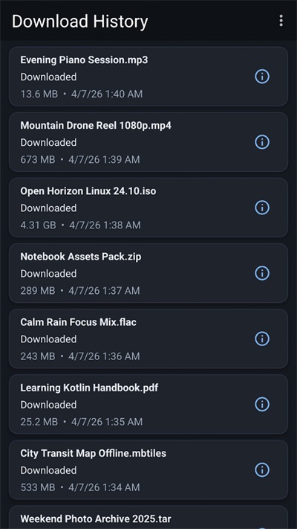Open the three-dot overflow menu
This screenshot has height=529, width=297.
[x=281, y=21]
